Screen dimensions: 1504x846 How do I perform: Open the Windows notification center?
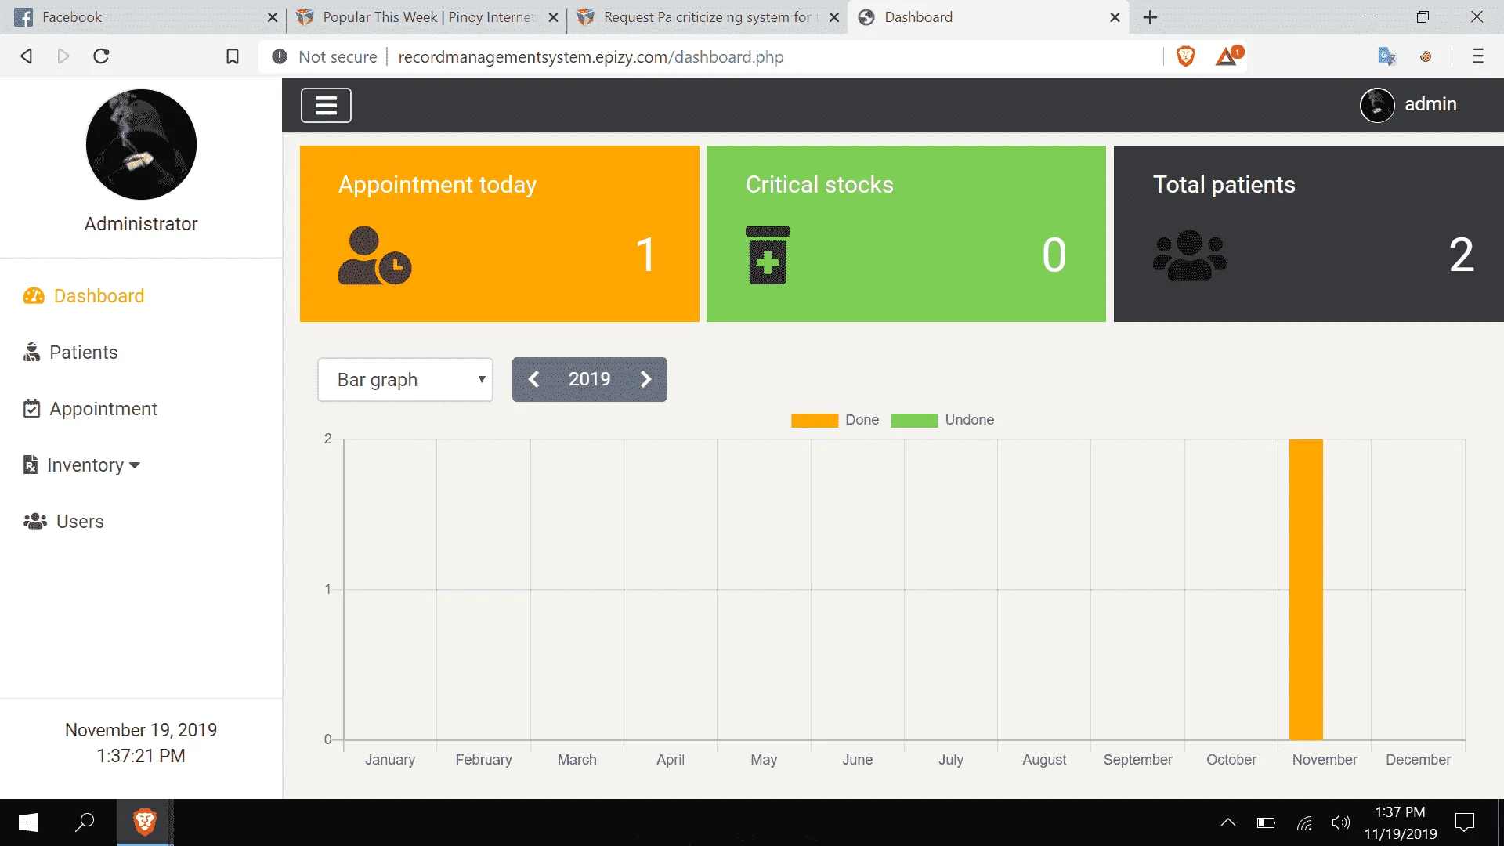(x=1464, y=822)
